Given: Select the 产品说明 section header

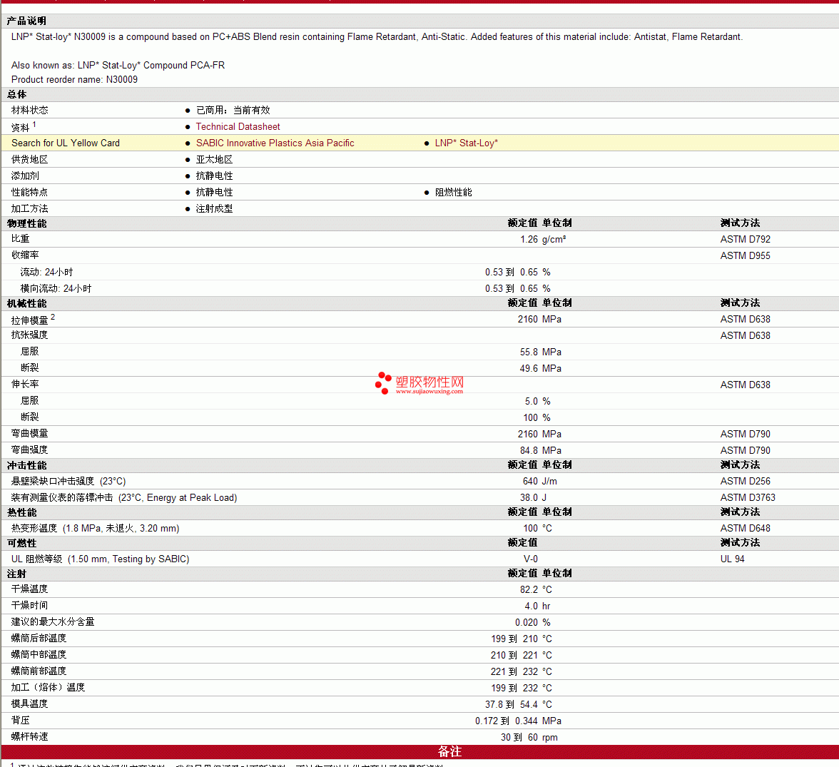Looking at the screenshot, I should pos(27,21).
